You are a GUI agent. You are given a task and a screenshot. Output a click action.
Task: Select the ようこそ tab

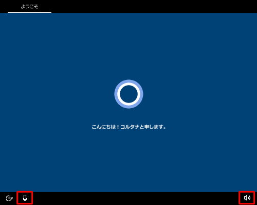29,7
